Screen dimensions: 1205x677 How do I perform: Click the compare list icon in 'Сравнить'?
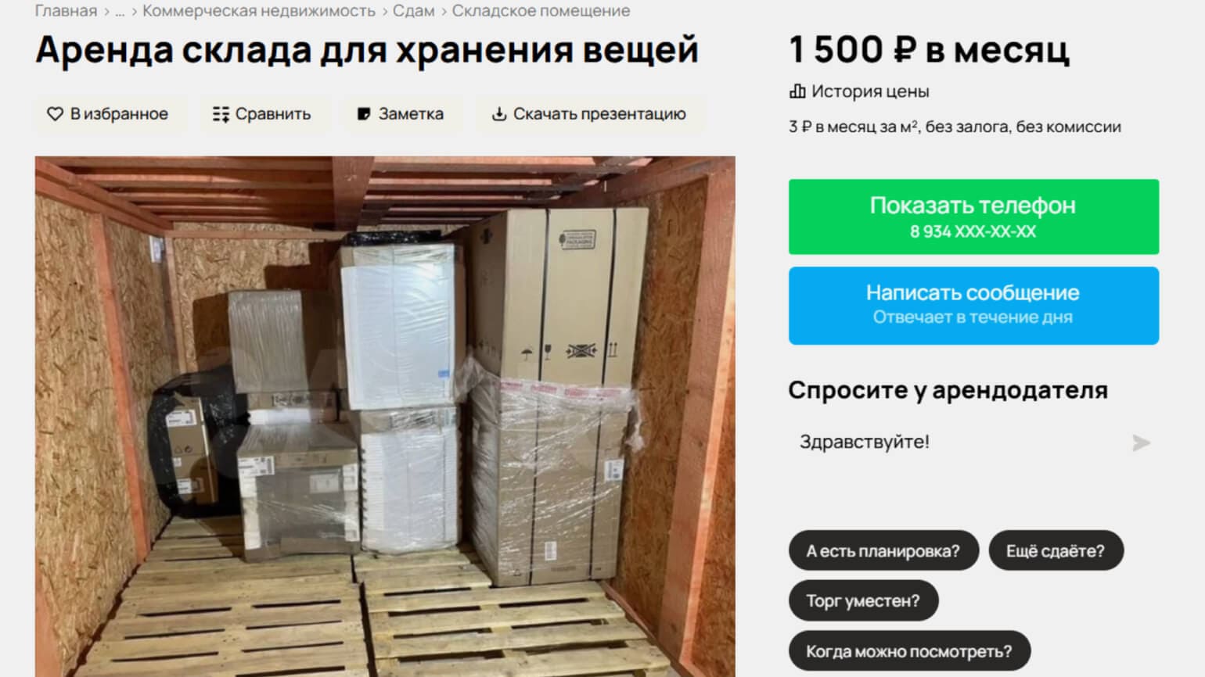click(x=221, y=114)
